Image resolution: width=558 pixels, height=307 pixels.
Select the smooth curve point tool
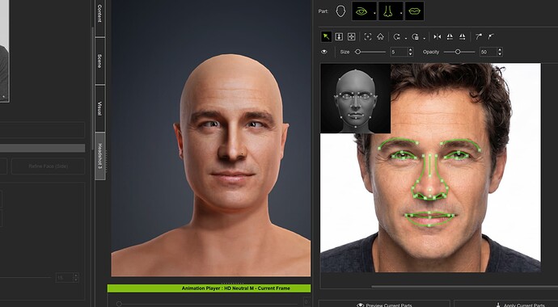pos(479,36)
